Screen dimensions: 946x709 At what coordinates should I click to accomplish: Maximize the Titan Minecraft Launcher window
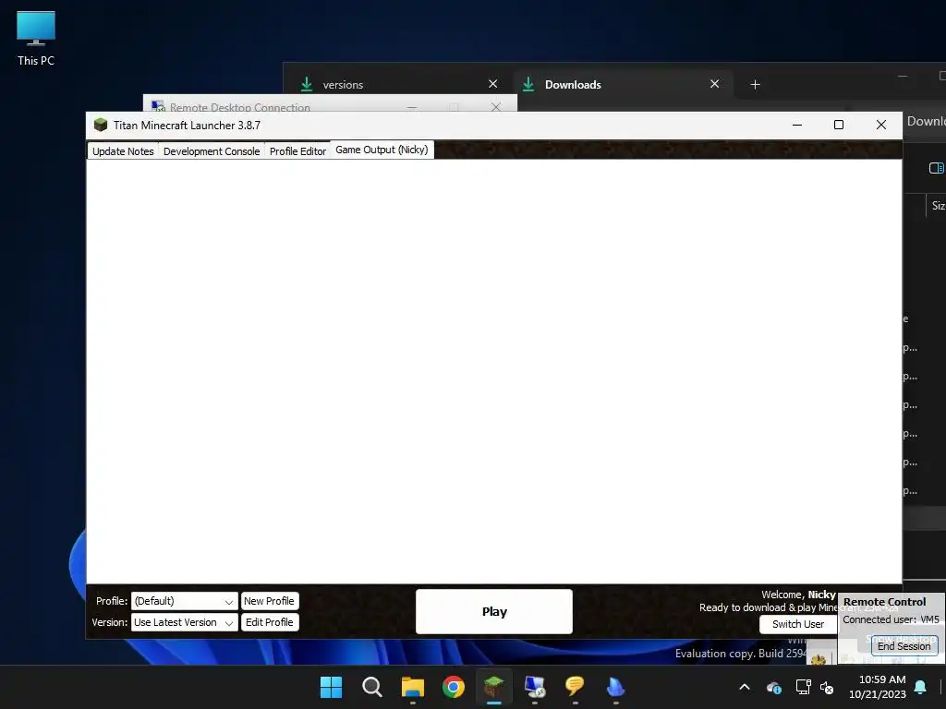[839, 125]
